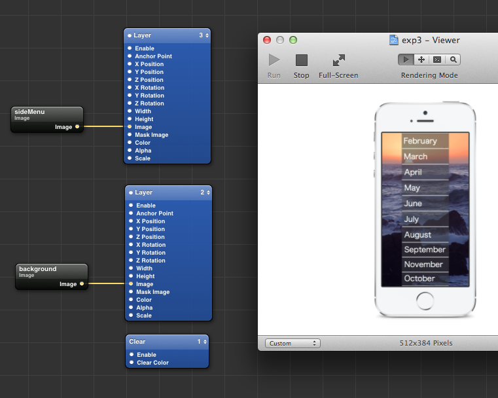Select Clear patch by its title
Screen dimensions: 498x398
(137, 342)
